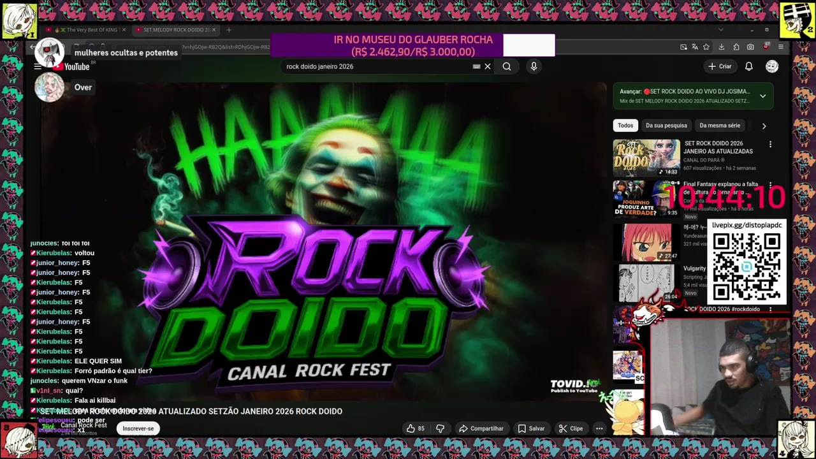Go to the YouTube home logo
Screen dimensions: 816x459
pyautogui.click(x=71, y=66)
